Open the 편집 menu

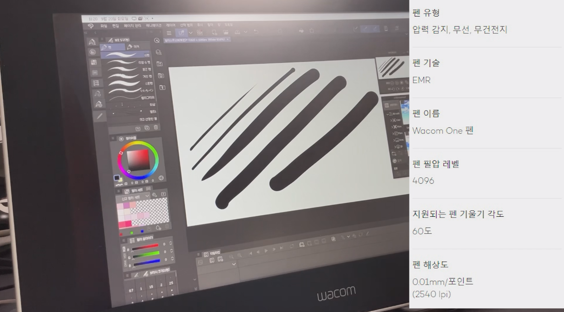(116, 26)
